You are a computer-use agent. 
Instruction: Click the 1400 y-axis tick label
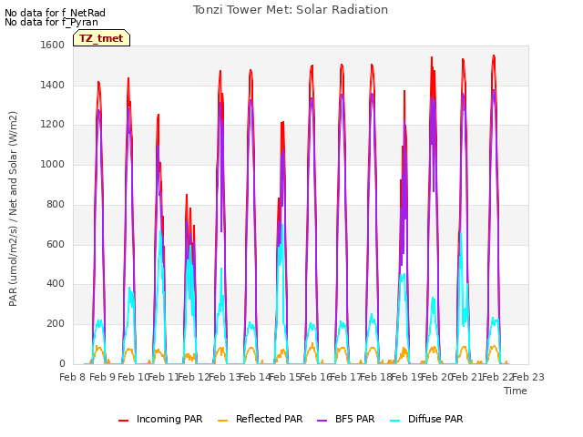[x=53, y=85]
